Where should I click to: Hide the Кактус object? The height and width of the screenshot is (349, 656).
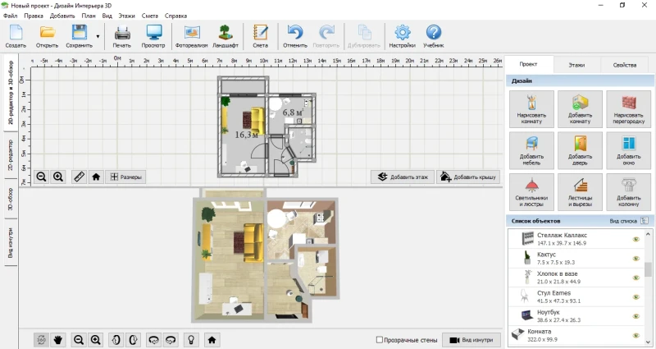pos(636,259)
